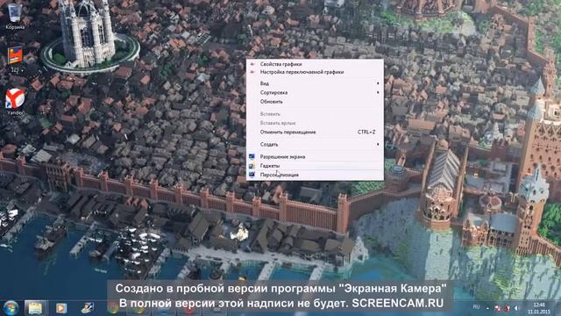The width and height of the screenshot is (561, 316).
Task: Open Разрешение экрана settings
Action: point(315,156)
